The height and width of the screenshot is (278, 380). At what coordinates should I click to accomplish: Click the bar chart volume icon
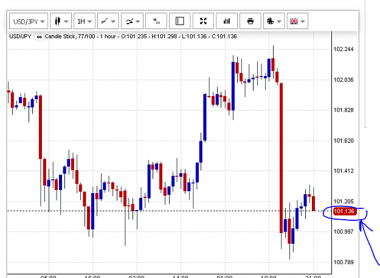[x=227, y=21]
